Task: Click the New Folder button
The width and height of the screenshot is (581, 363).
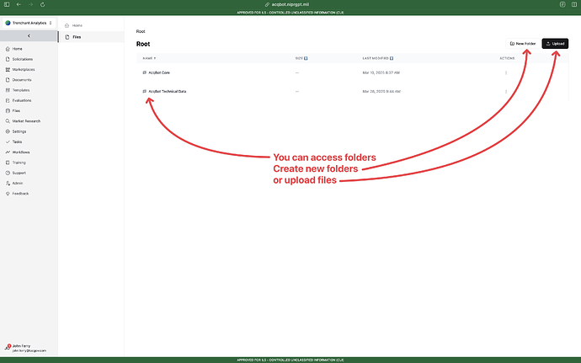Action: tap(523, 44)
